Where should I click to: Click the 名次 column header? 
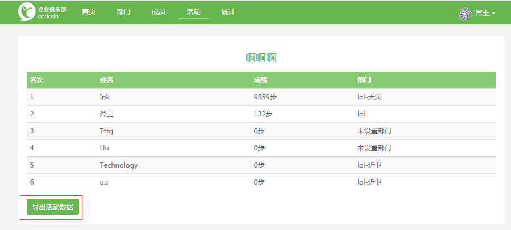click(x=36, y=80)
